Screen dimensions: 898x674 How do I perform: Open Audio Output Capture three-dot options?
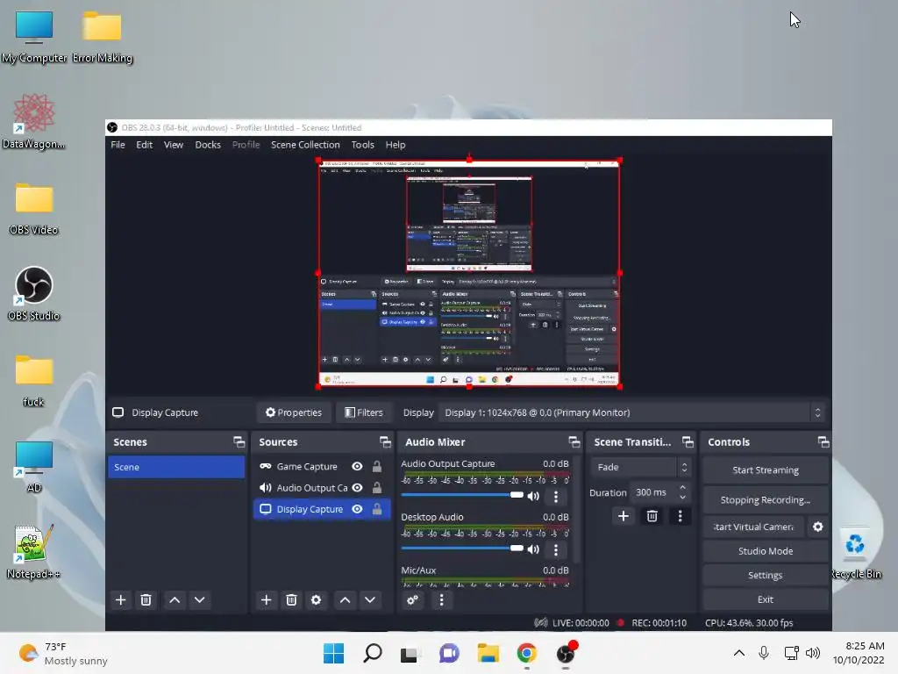click(555, 497)
